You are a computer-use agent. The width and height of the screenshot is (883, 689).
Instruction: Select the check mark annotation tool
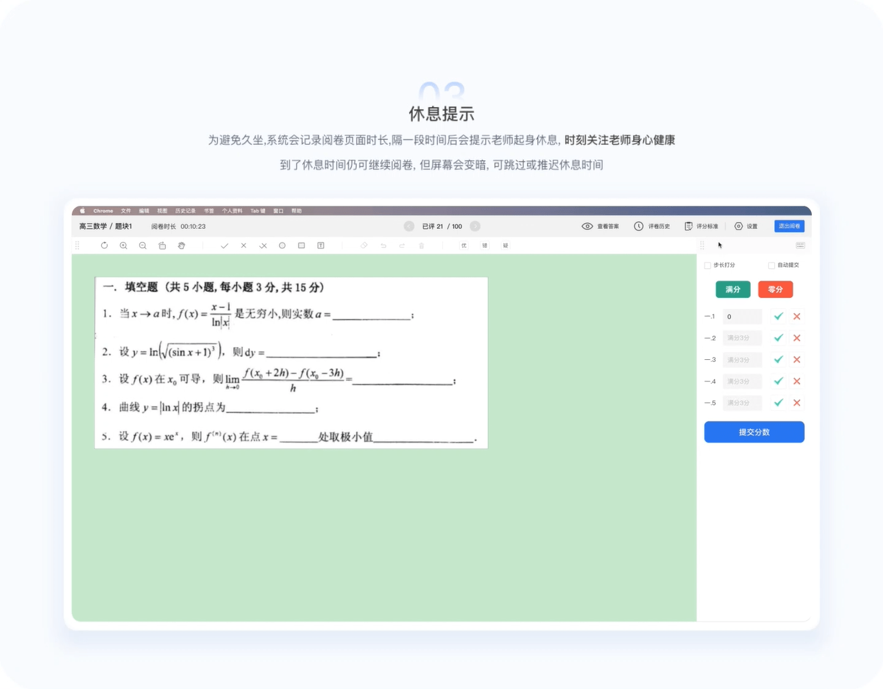pyautogui.click(x=224, y=245)
